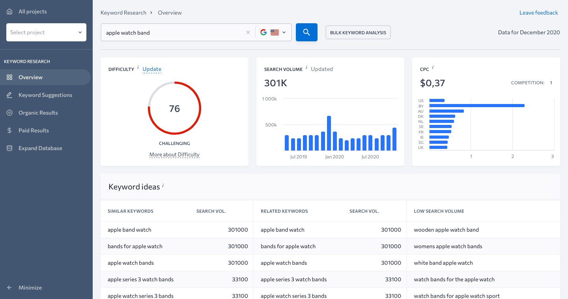Click the Related Keywords column header

284,211
